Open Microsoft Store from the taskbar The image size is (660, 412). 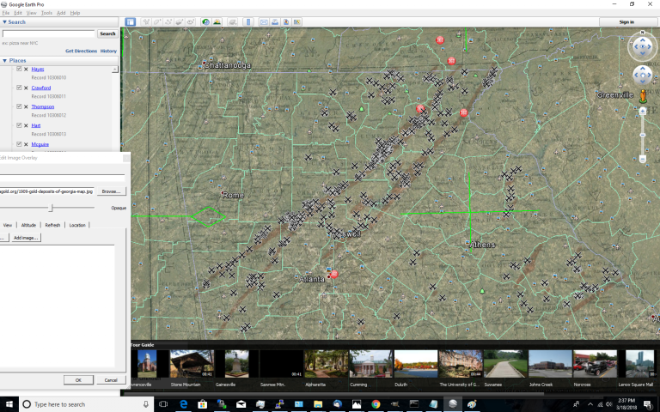point(203,404)
